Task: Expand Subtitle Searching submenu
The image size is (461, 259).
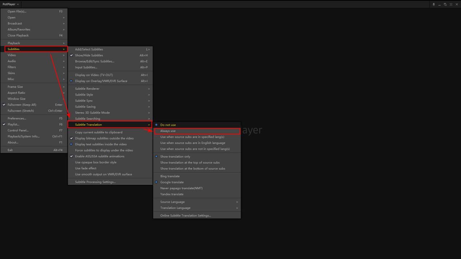Action: [110, 118]
